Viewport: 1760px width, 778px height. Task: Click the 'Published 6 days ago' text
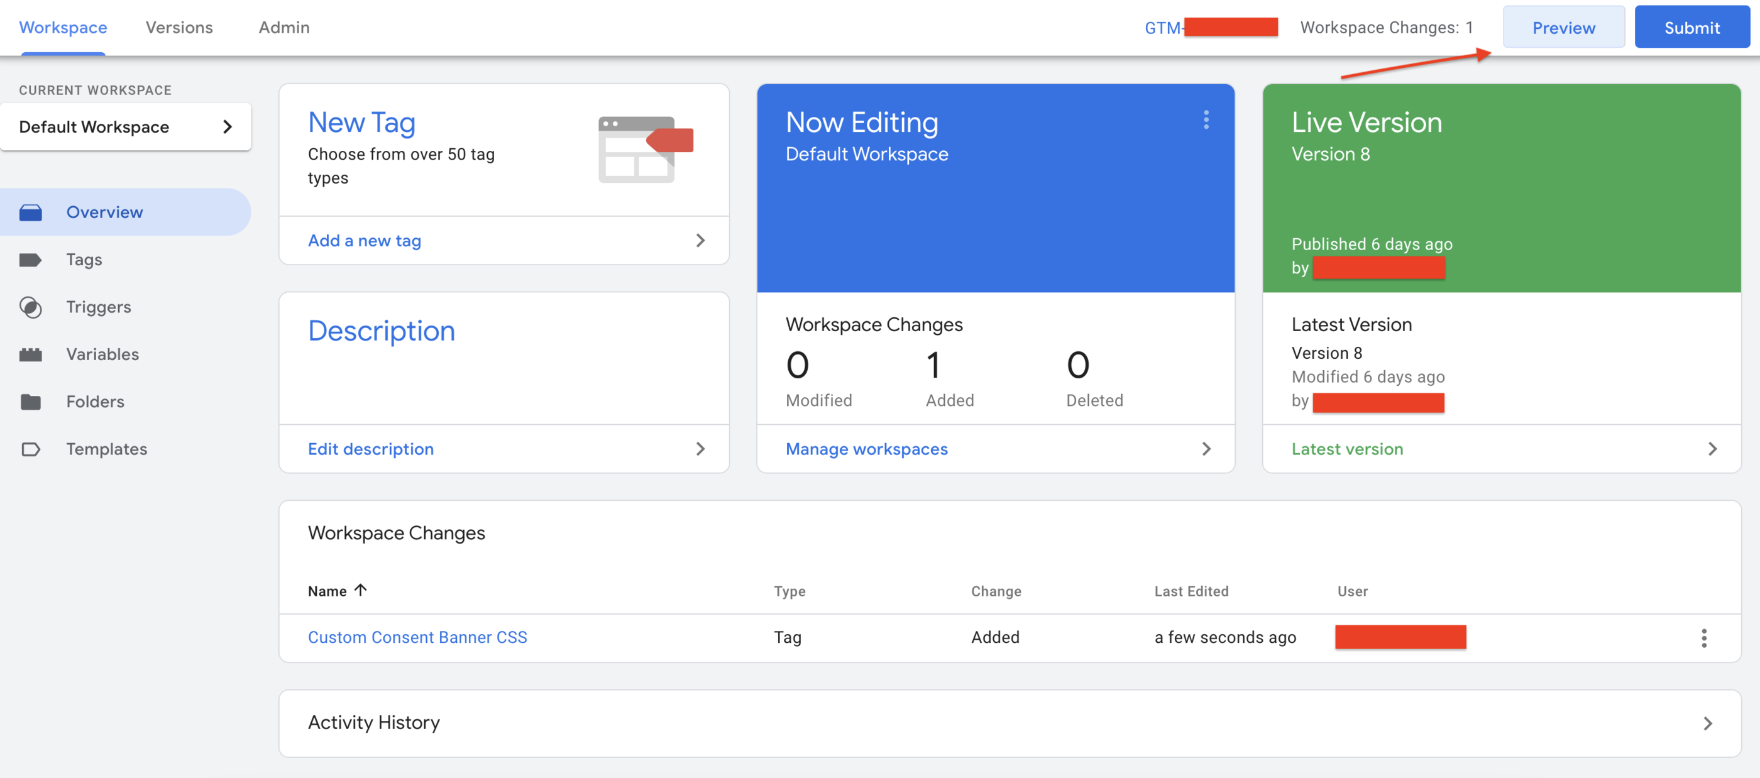click(1372, 244)
